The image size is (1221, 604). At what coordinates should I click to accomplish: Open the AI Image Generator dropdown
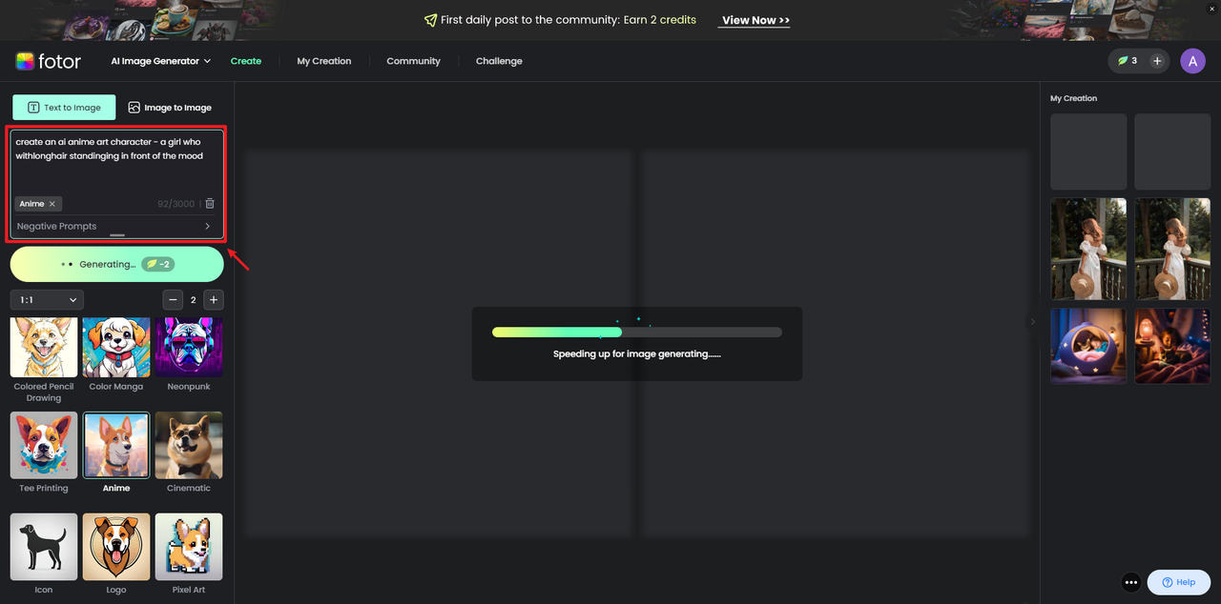pyautogui.click(x=161, y=61)
